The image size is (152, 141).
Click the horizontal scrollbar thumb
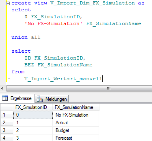pyautogui.click(x=79, y=88)
